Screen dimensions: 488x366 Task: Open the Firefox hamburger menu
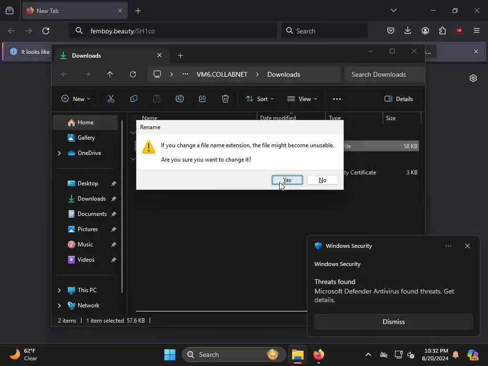476,30
